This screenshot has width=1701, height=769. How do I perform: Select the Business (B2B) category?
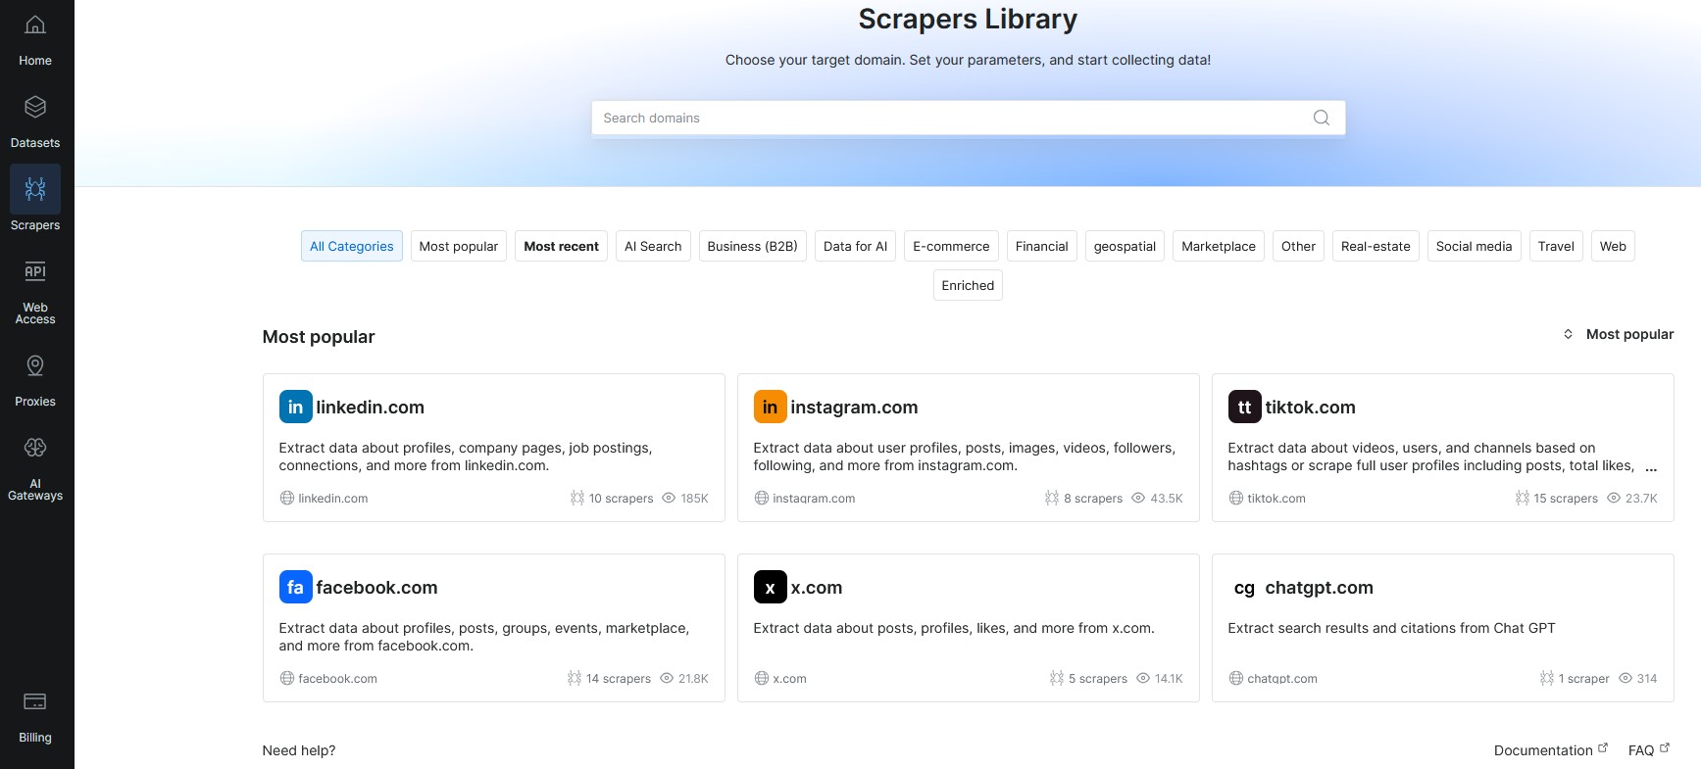[x=752, y=246]
